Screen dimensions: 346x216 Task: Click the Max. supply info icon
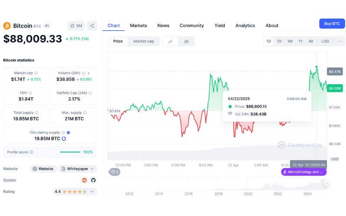click(85, 113)
